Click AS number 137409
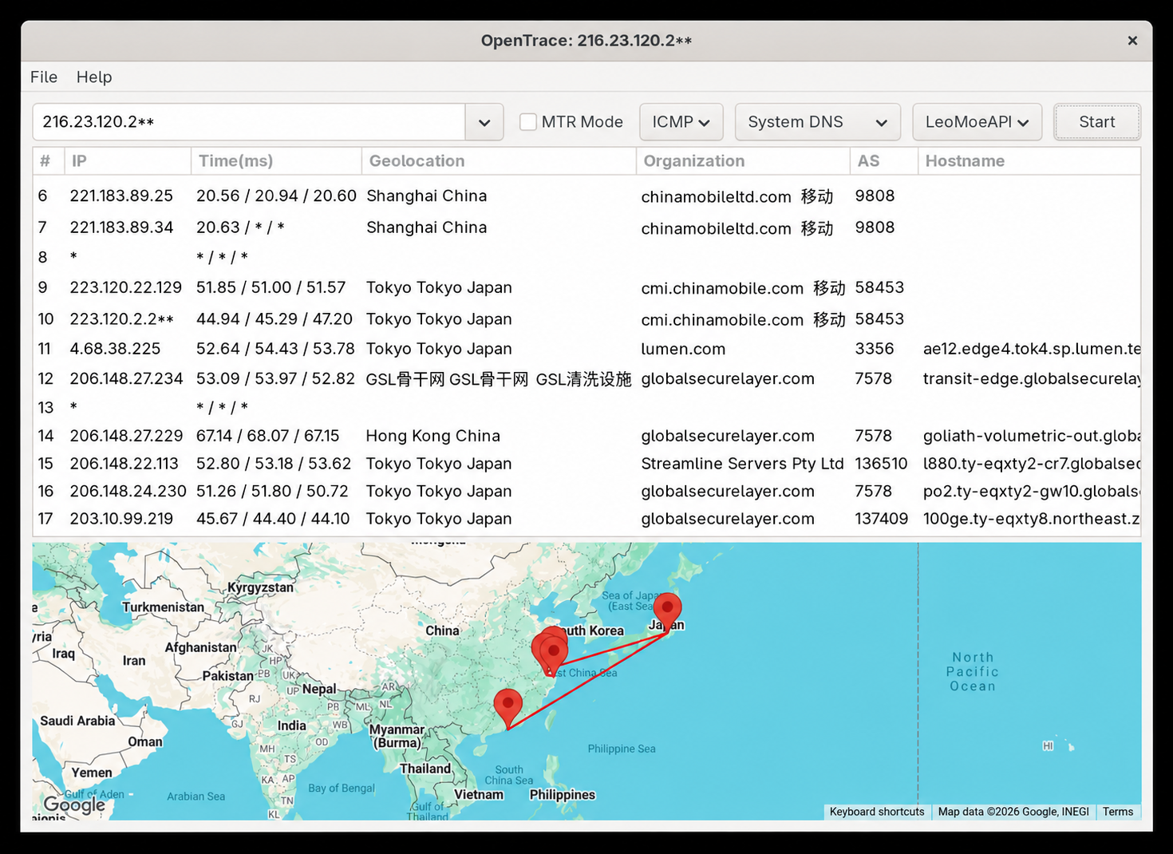 coord(881,519)
